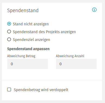Viewport: 105px width, 103px height.
Task: Click the divider line above the verdoppelt checkbox
Action: tap(52, 80)
